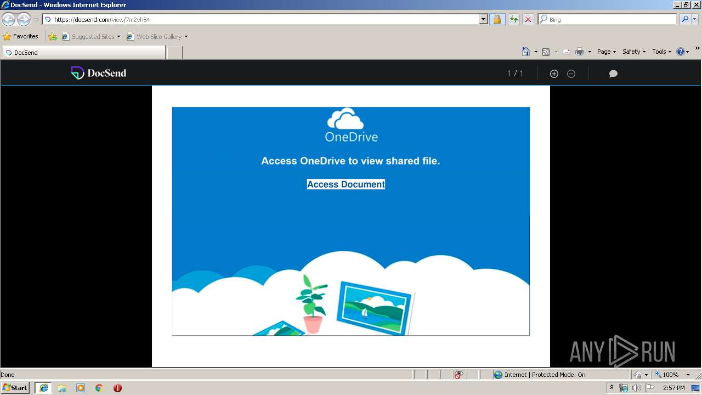Click the Home page icon

(x=526, y=52)
